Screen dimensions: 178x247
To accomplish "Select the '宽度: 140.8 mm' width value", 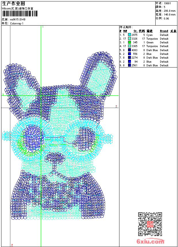I will pos(166,15).
